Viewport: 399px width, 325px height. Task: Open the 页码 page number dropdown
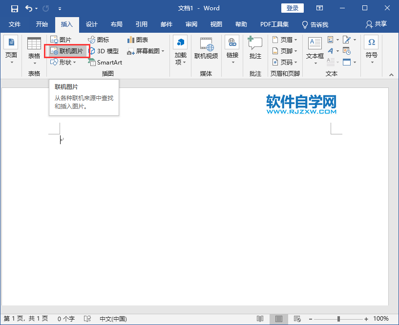pyautogui.click(x=285, y=62)
